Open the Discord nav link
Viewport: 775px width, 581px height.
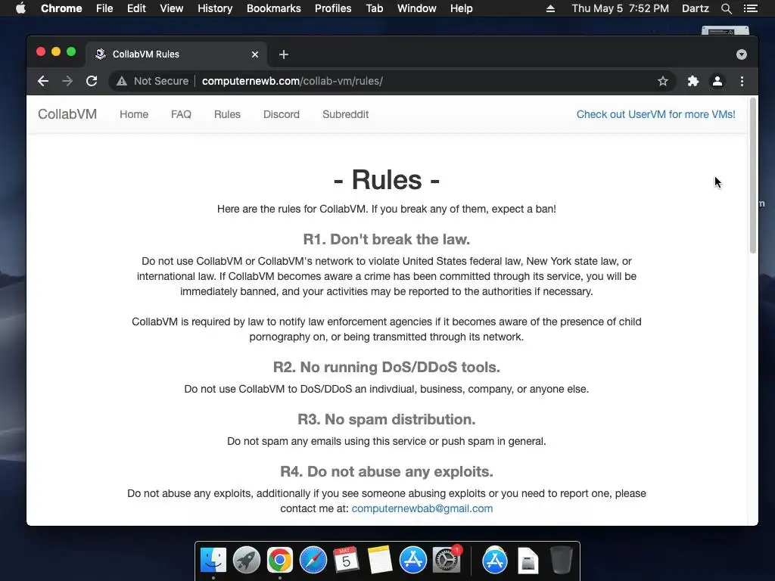[282, 114]
